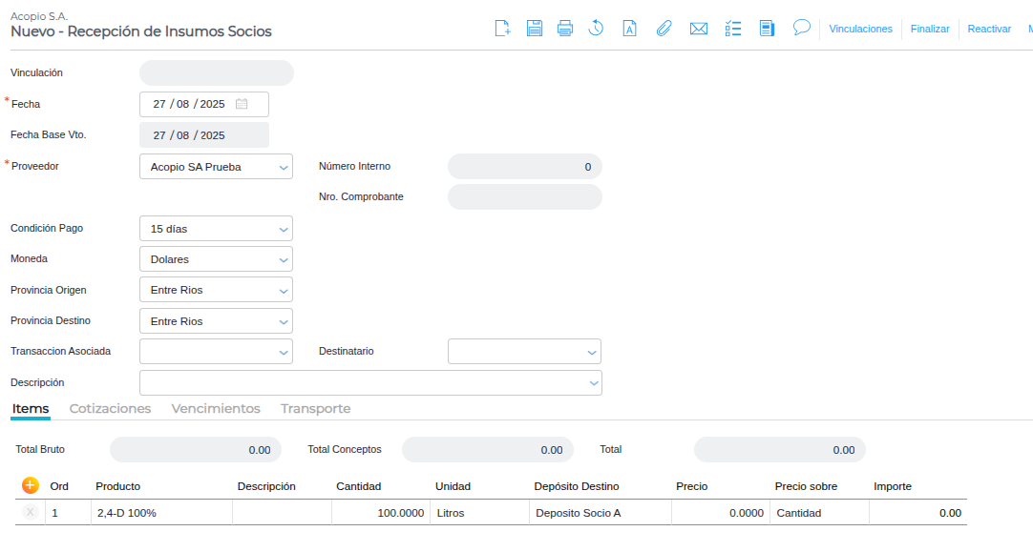Click the printer icon

coord(565,29)
